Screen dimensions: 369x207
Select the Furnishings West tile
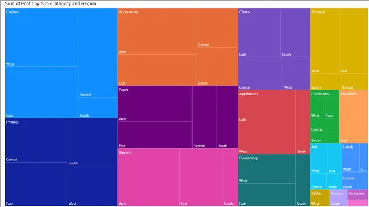[266, 168]
